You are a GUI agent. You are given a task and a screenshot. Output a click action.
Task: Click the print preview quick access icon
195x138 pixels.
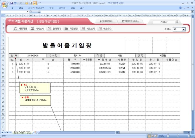[x=31, y=3]
